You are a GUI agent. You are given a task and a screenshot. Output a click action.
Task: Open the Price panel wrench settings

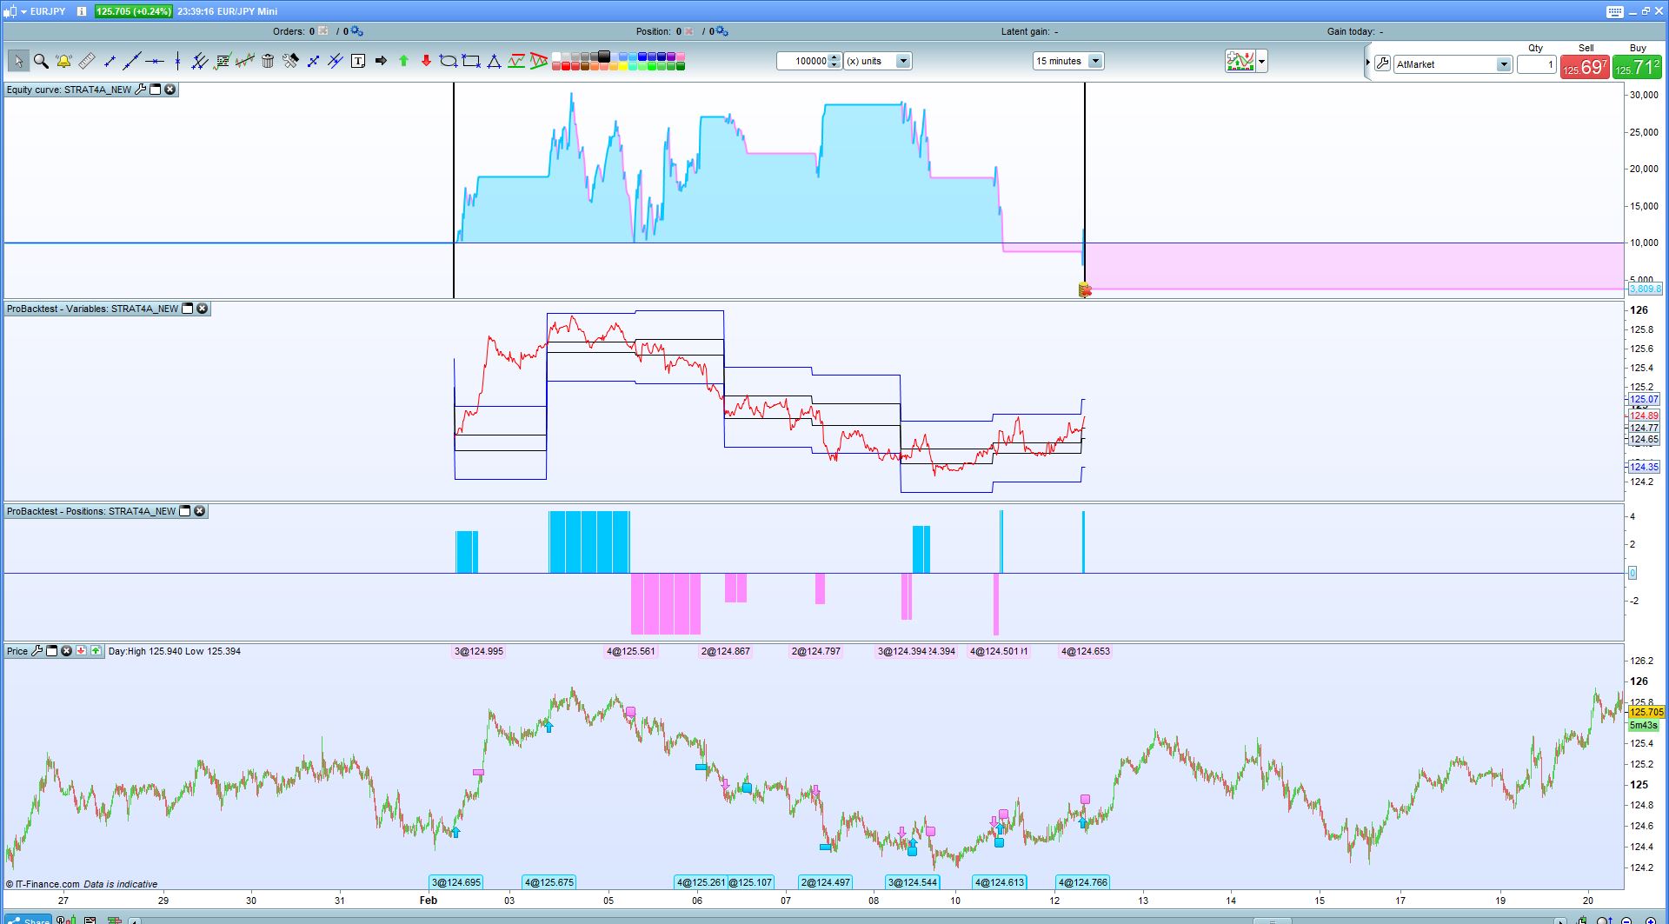point(37,651)
